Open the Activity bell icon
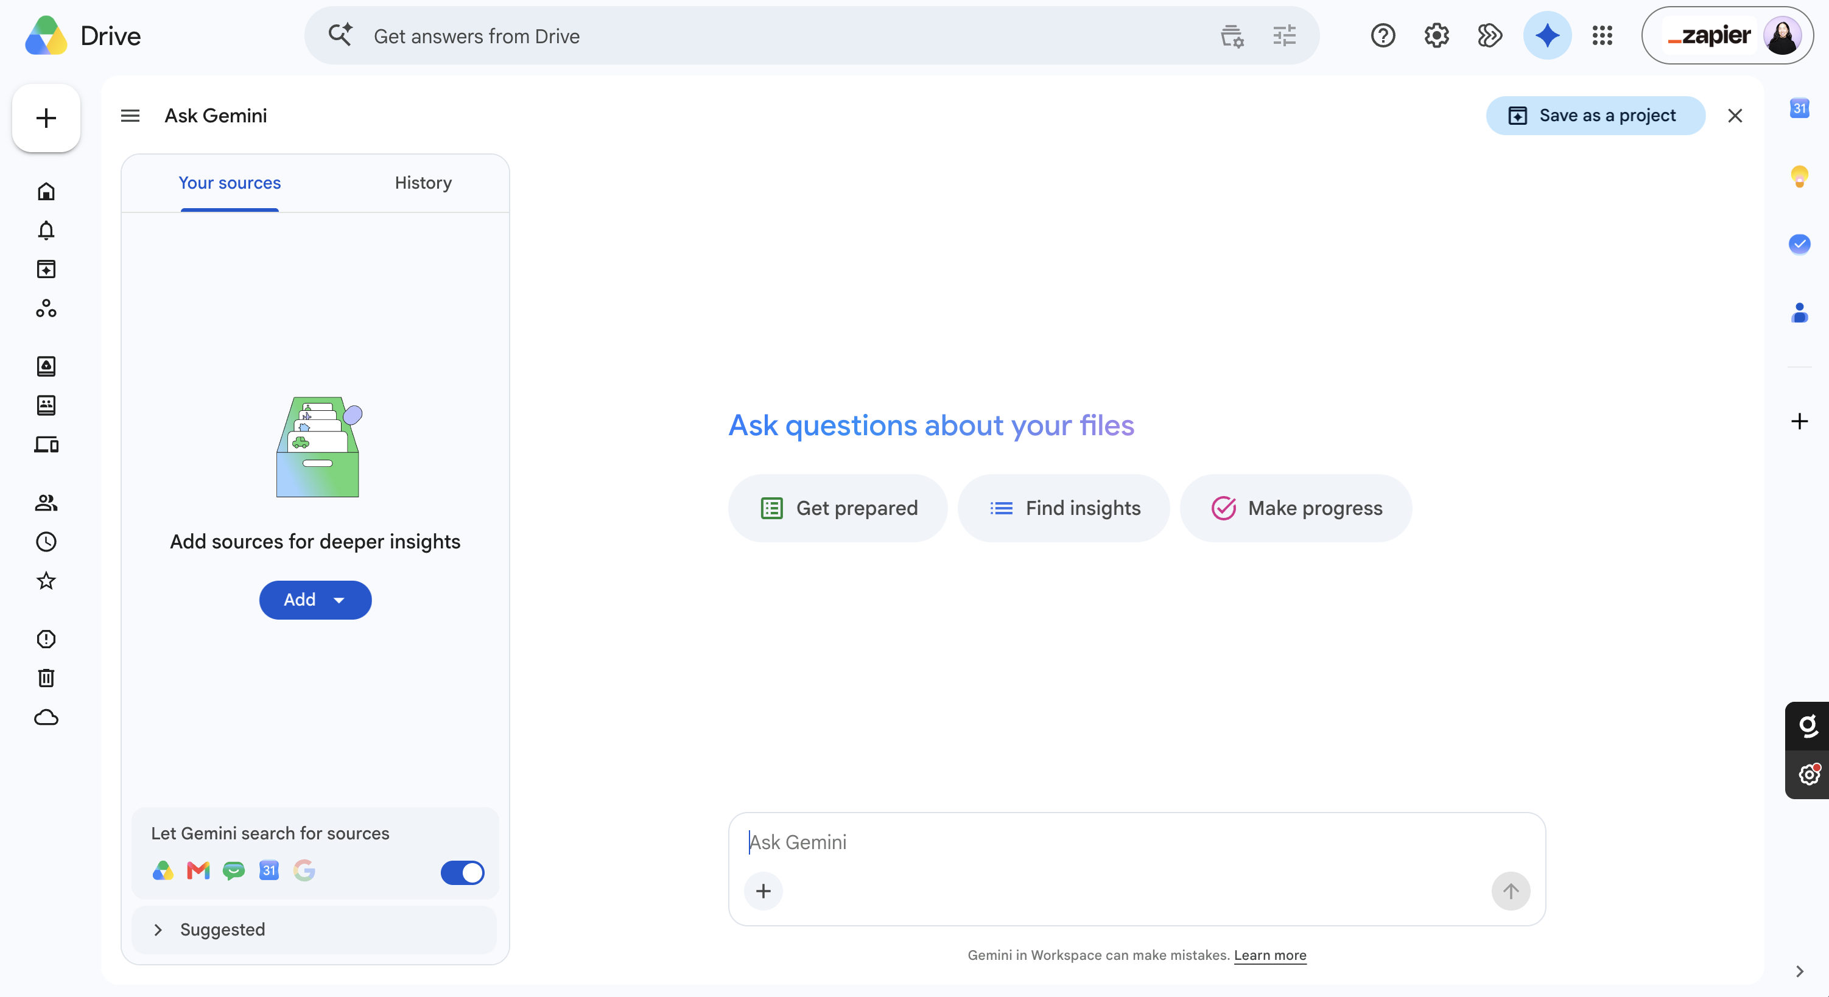Image resolution: width=1829 pixels, height=997 pixels. (46, 231)
